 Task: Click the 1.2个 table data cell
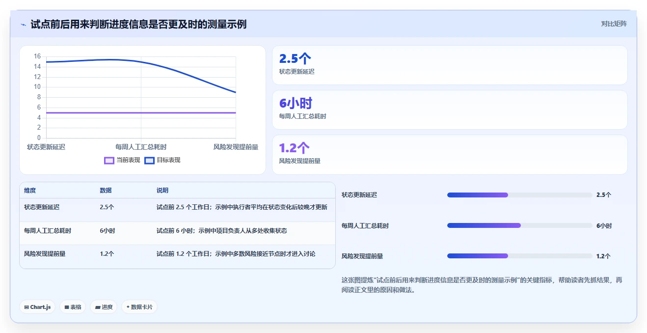tap(107, 254)
